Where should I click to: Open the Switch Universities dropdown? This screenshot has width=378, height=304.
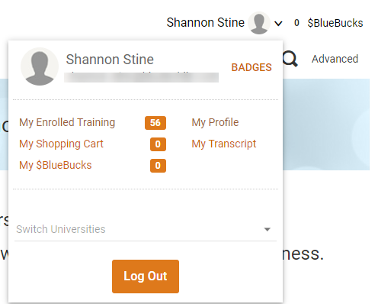pos(146,229)
